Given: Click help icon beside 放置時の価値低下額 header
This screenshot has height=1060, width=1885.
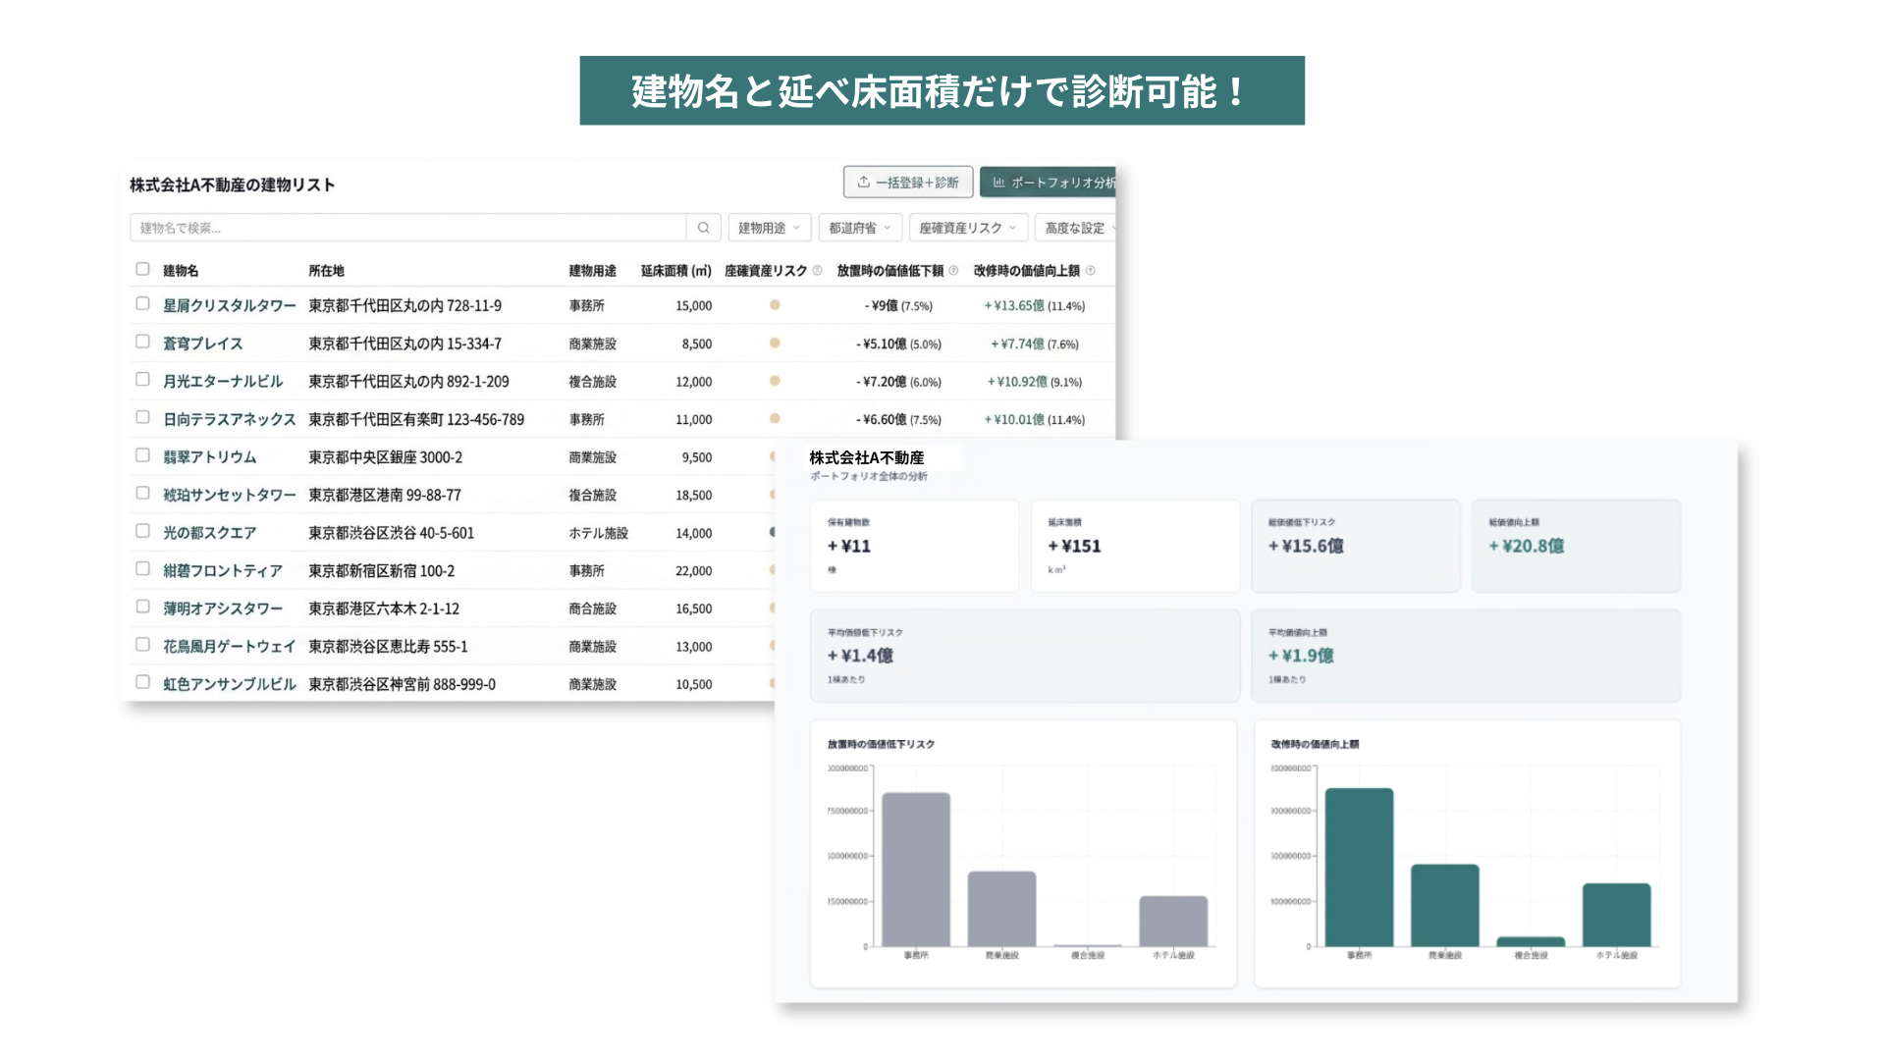Looking at the screenshot, I should (953, 271).
